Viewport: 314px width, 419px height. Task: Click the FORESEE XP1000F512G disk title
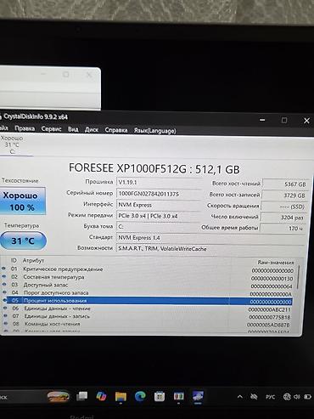(154, 169)
